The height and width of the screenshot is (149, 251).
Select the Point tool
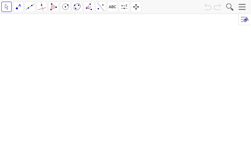coord(18,7)
